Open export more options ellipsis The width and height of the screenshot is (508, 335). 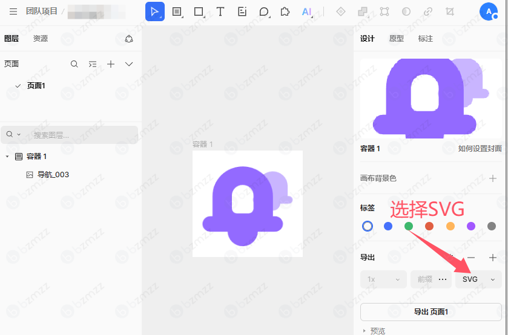click(x=443, y=279)
